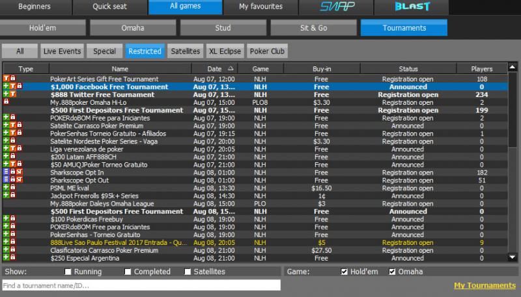Click orange T icon on Liga venezolana de poker
This screenshot has width=521, height=297.
[x=12, y=148]
